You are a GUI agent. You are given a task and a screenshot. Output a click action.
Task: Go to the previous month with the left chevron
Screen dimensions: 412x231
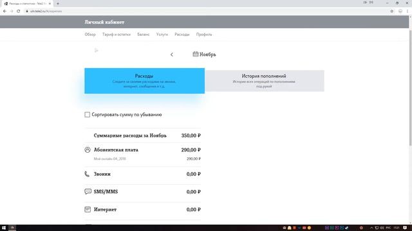coord(172,55)
